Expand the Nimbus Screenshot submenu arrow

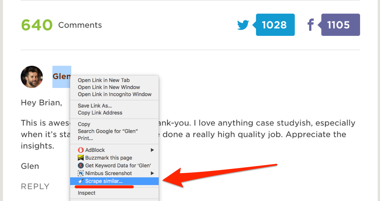152,173
